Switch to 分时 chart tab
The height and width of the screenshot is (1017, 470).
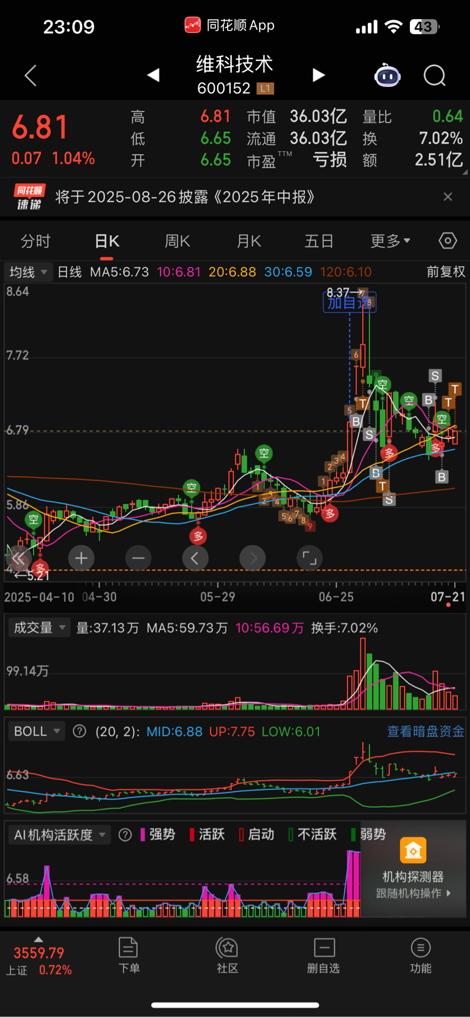tap(35, 241)
